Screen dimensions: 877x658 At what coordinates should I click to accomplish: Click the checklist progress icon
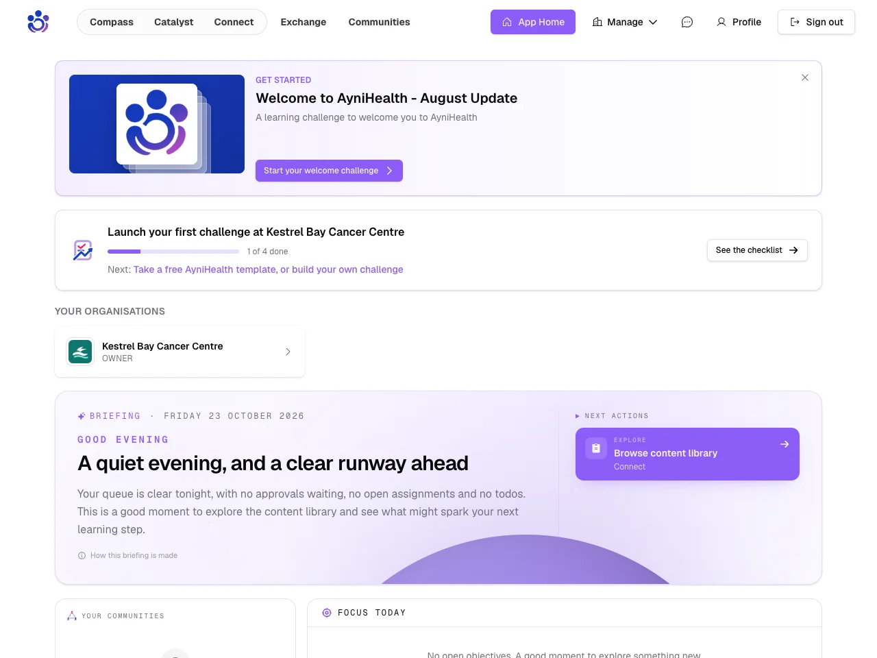click(x=83, y=250)
